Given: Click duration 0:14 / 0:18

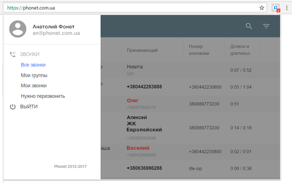Looking at the screenshot, I should point(241,128).
